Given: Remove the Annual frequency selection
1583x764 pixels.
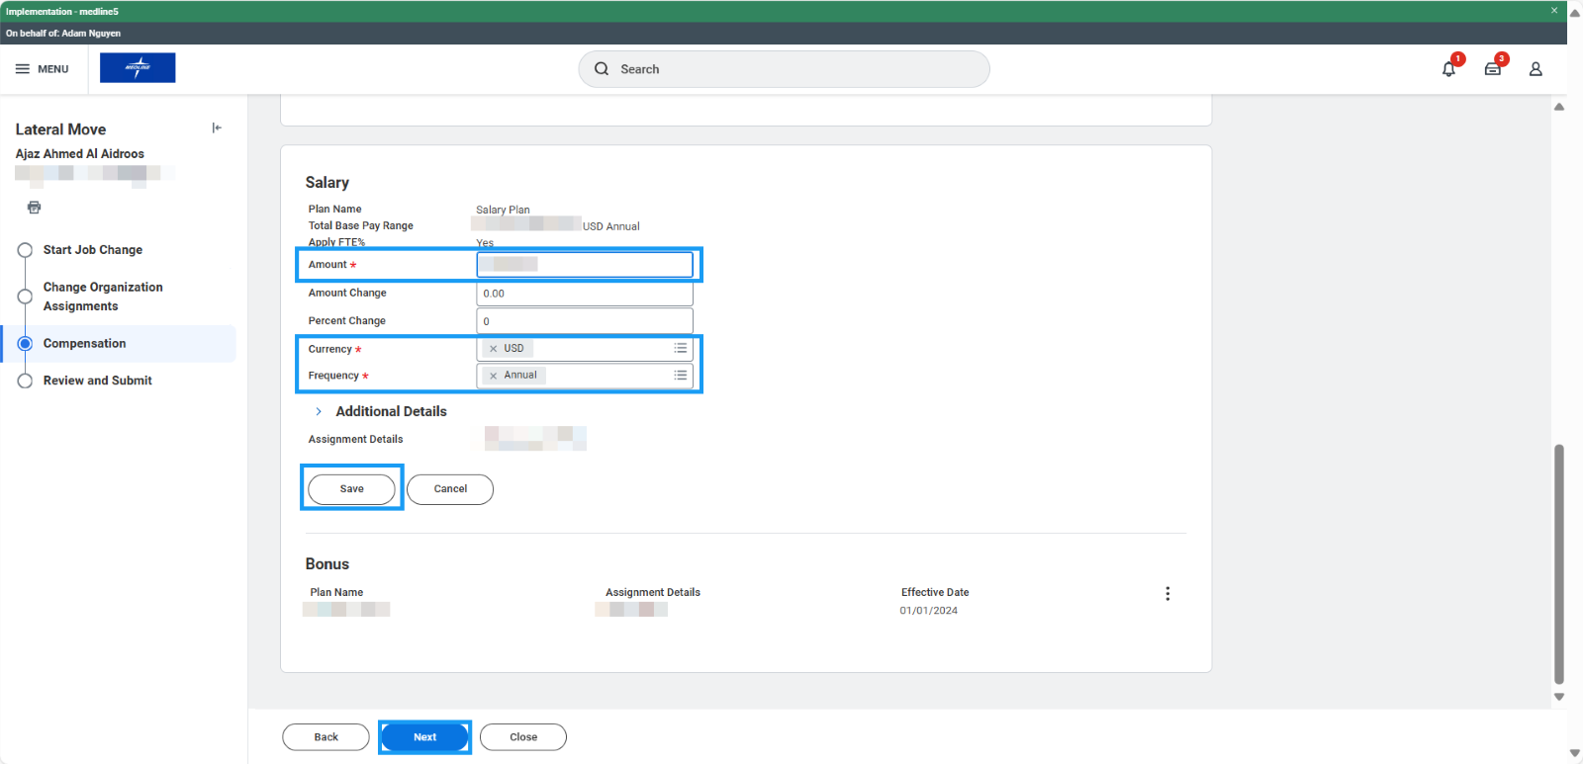Looking at the screenshot, I should coord(494,376).
